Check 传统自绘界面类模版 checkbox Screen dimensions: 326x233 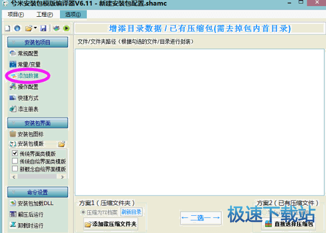coord(15,161)
